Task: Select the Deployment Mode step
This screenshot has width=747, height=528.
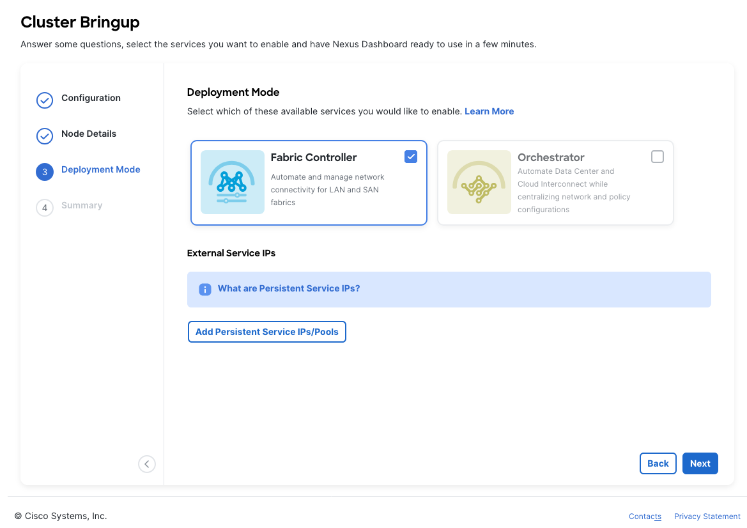Action: (x=100, y=169)
